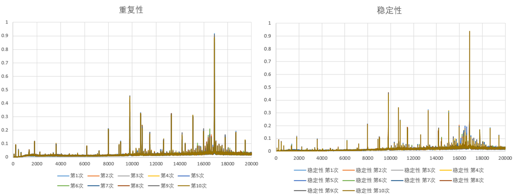Click the 重复性 chart title
This screenshot has height=195, width=514.
(131, 10)
